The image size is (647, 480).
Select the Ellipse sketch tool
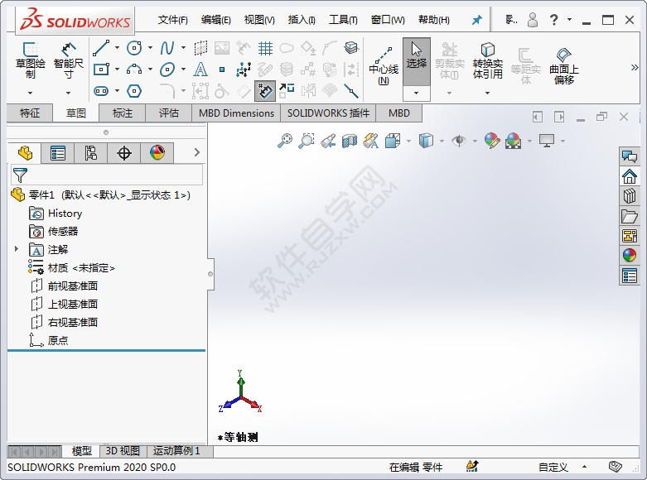tap(167, 70)
